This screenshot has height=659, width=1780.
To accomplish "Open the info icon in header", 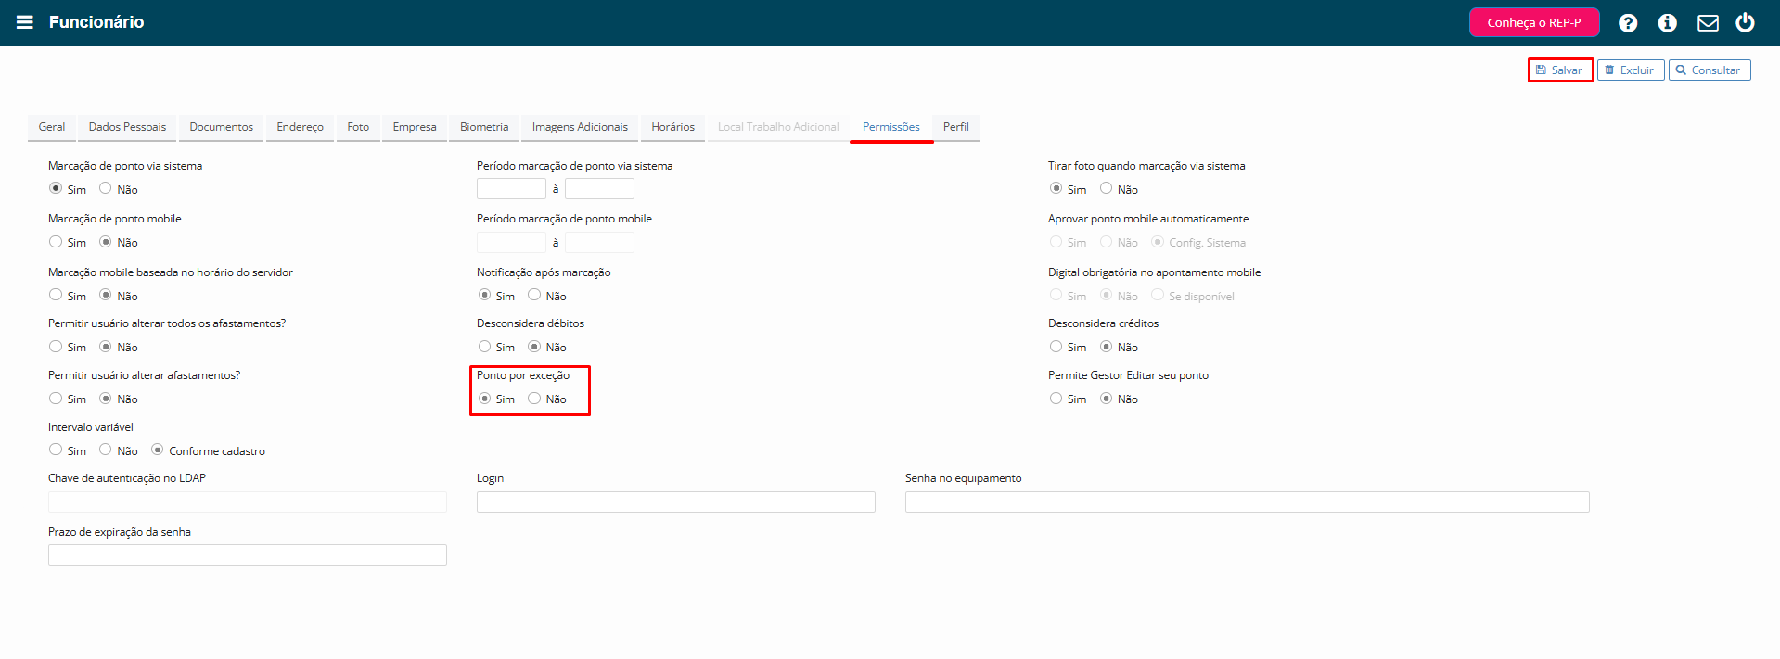I will click(1668, 23).
